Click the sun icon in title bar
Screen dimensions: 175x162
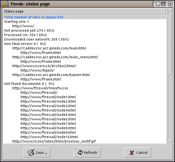click(4, 4)
